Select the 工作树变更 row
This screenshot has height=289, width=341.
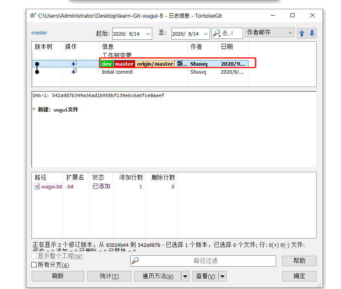141,55
